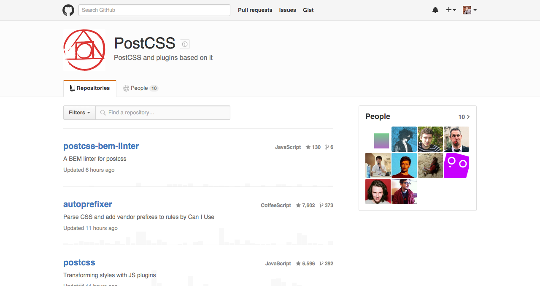
Task: View autoprefixer stargazers count 7,602
Action: click(x=305, y=205)
